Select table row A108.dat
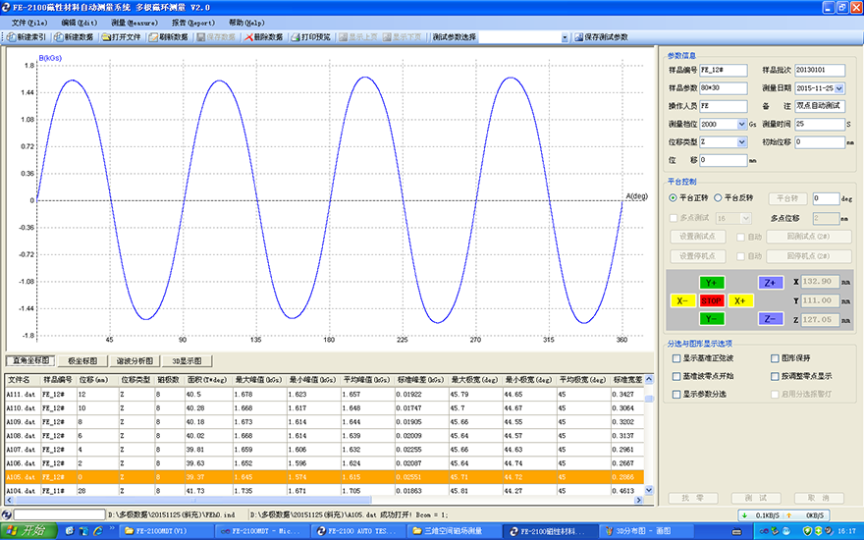Image resolution: width=864 pixels, height=540 pixels. click(325, 436)
